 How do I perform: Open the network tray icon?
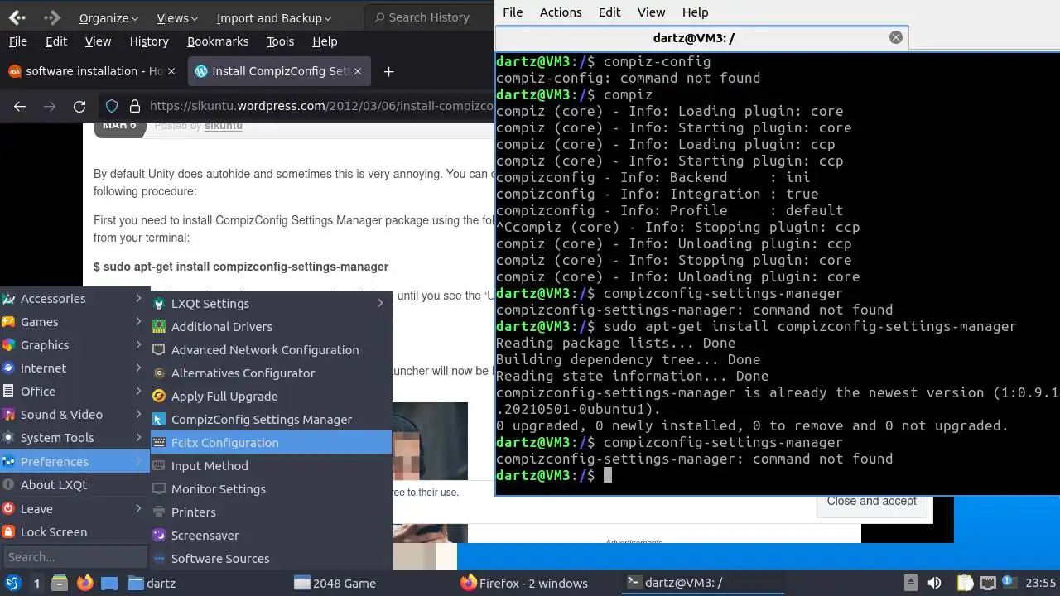click(987, 583)
